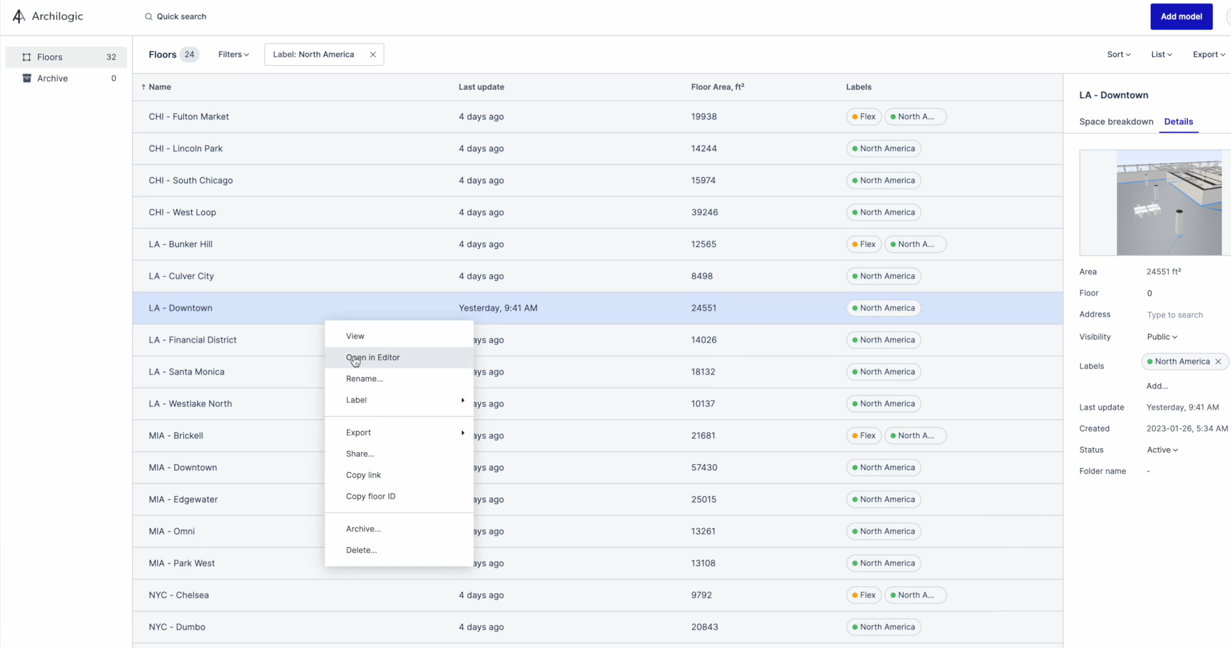Switch to the Space breakdown tab
The image size is (1231, 648).
pyautogui.click(x=1116, y=122)
